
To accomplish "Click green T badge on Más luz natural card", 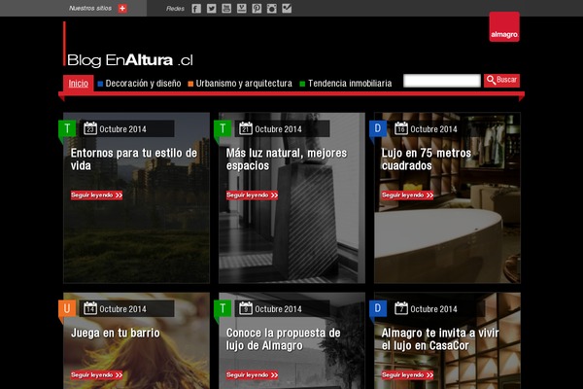I will tap(223, 128).
